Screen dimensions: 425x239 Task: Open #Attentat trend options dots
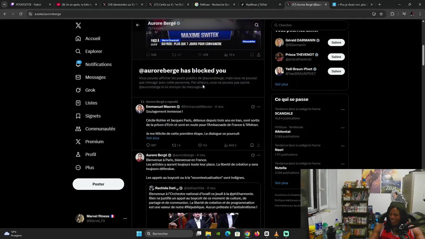coord(343,128)
